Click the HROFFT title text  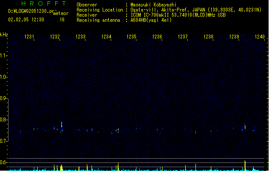coord(44,3)
